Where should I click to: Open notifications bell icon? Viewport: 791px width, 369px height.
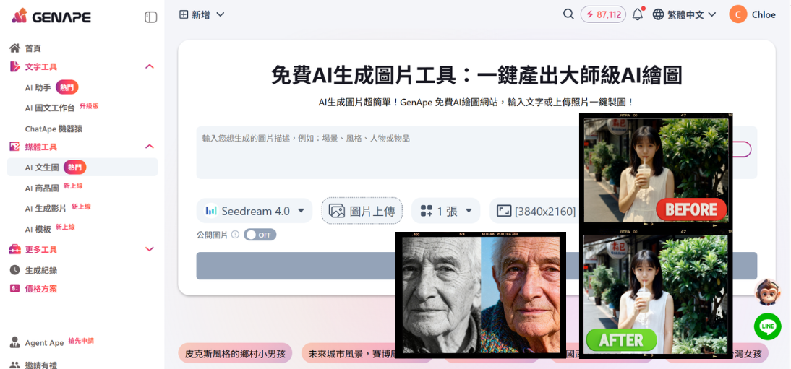point(638,14)
